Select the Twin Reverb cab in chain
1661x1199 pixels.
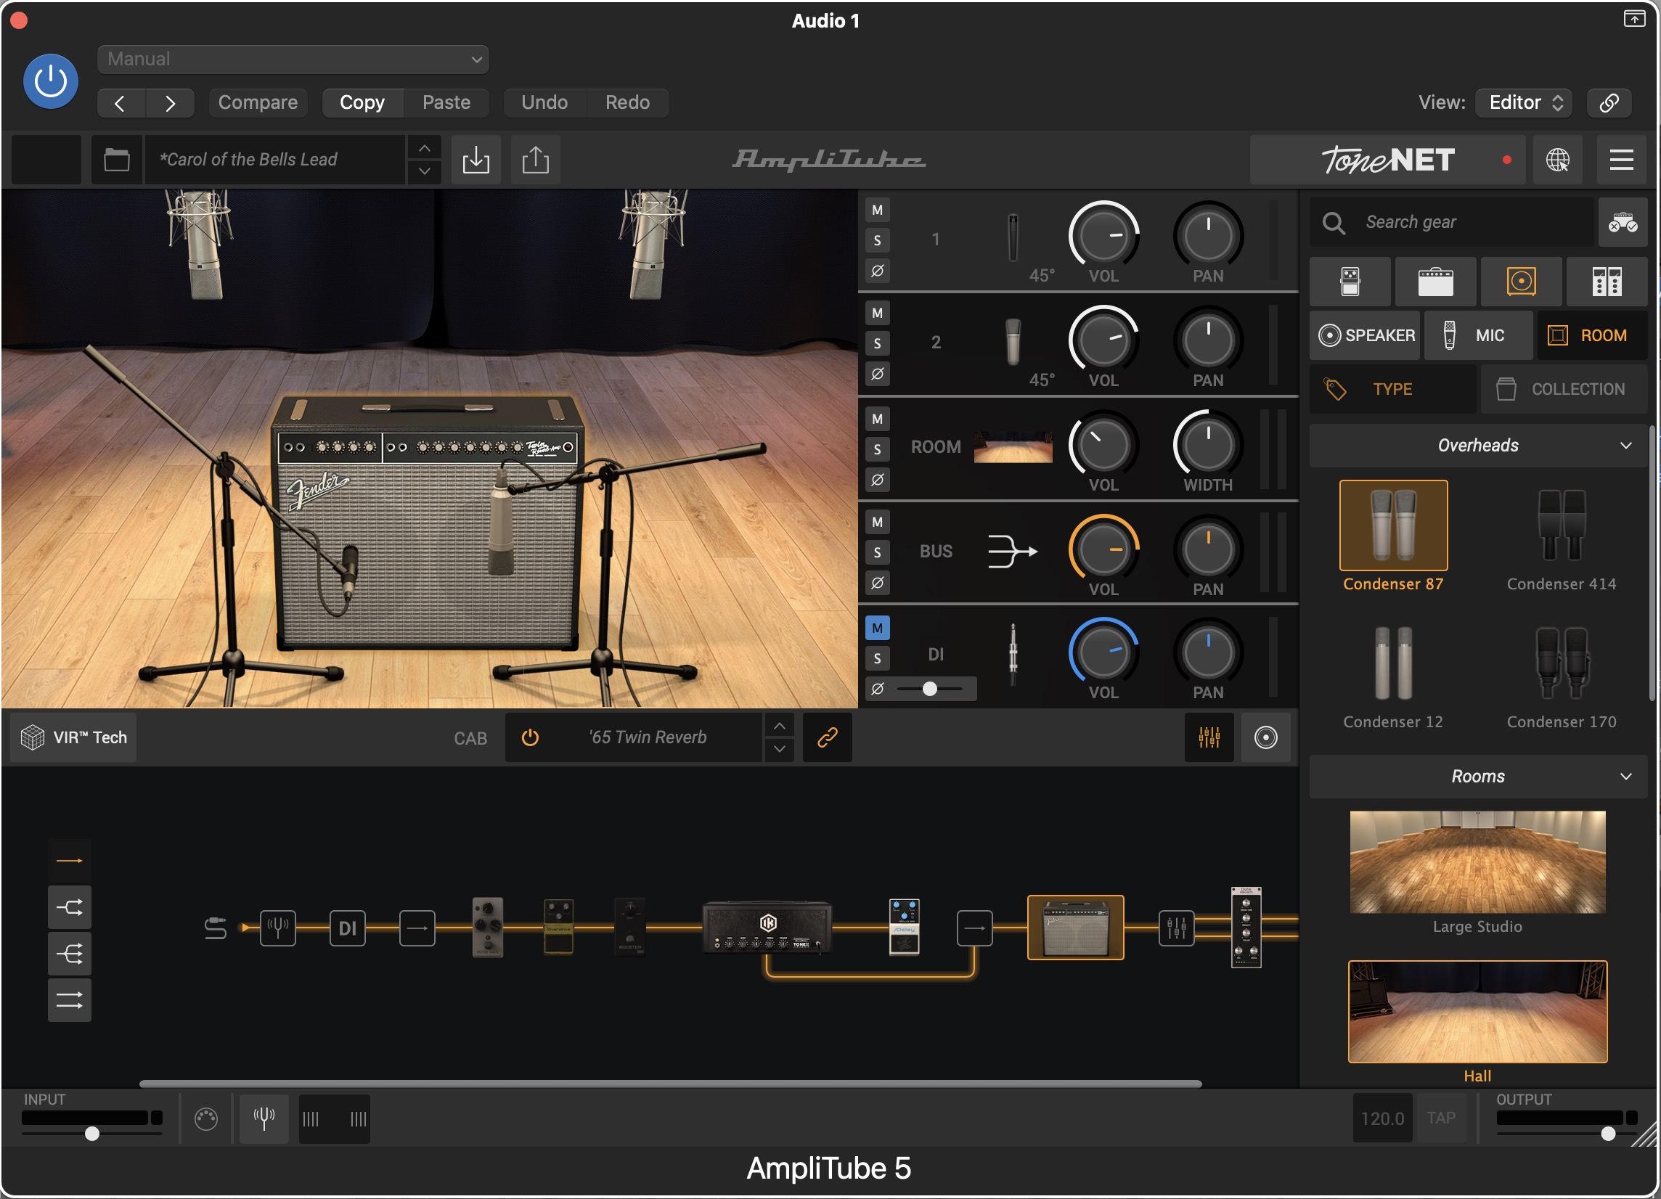point(1075,928)
